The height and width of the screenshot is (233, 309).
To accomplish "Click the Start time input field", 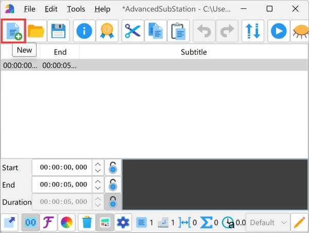I will [62, 168].
